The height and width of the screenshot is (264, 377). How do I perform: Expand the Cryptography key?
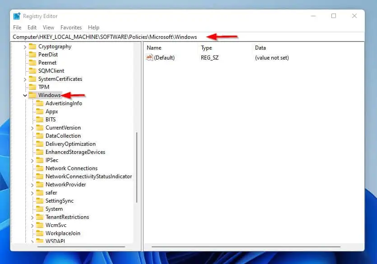(x=25, y=47)
